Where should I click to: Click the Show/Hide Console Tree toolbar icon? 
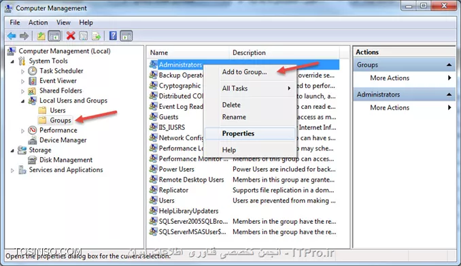pos(54,36)
